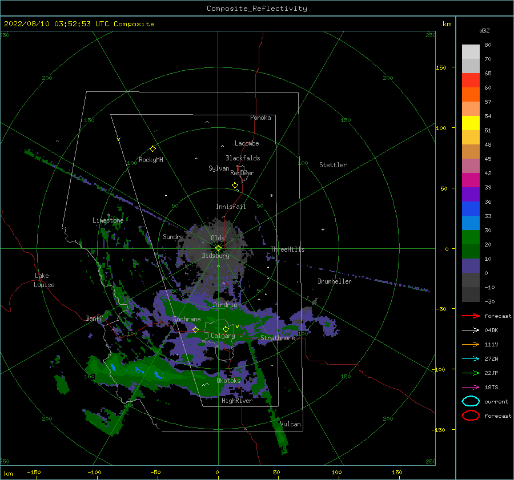Click the white 04DK arrow icon
This screenshot has height=480, width=514.
click(x=471, y=330)
